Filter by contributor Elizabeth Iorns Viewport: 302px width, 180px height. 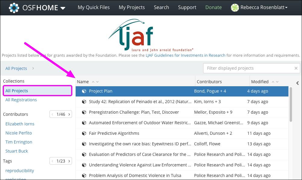pos(20,124)
